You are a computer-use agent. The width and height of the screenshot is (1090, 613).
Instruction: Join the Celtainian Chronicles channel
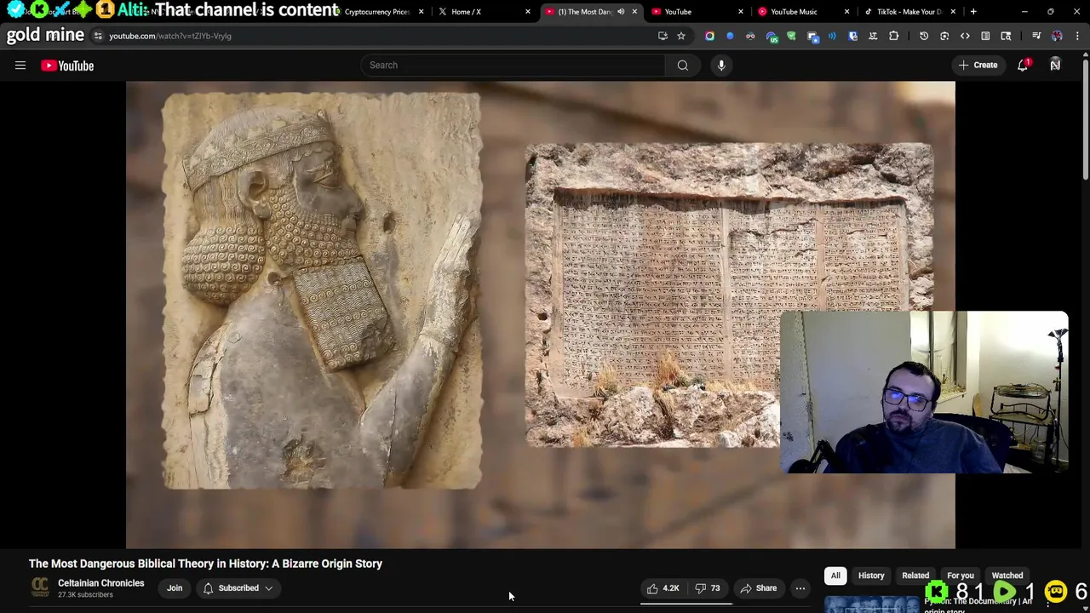click(175, 588)
